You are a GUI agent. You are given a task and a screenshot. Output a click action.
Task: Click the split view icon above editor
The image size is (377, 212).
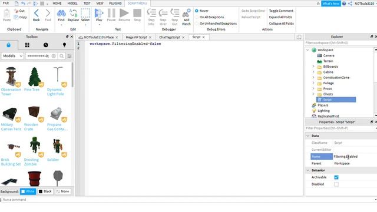(299, 37)
